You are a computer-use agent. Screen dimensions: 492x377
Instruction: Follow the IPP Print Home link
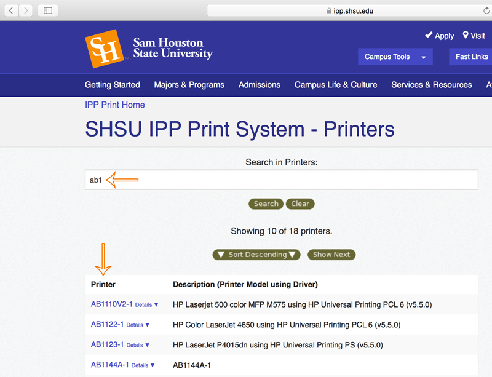pos(114,105)
